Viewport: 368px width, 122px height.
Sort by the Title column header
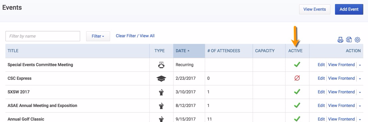(13, 51)
